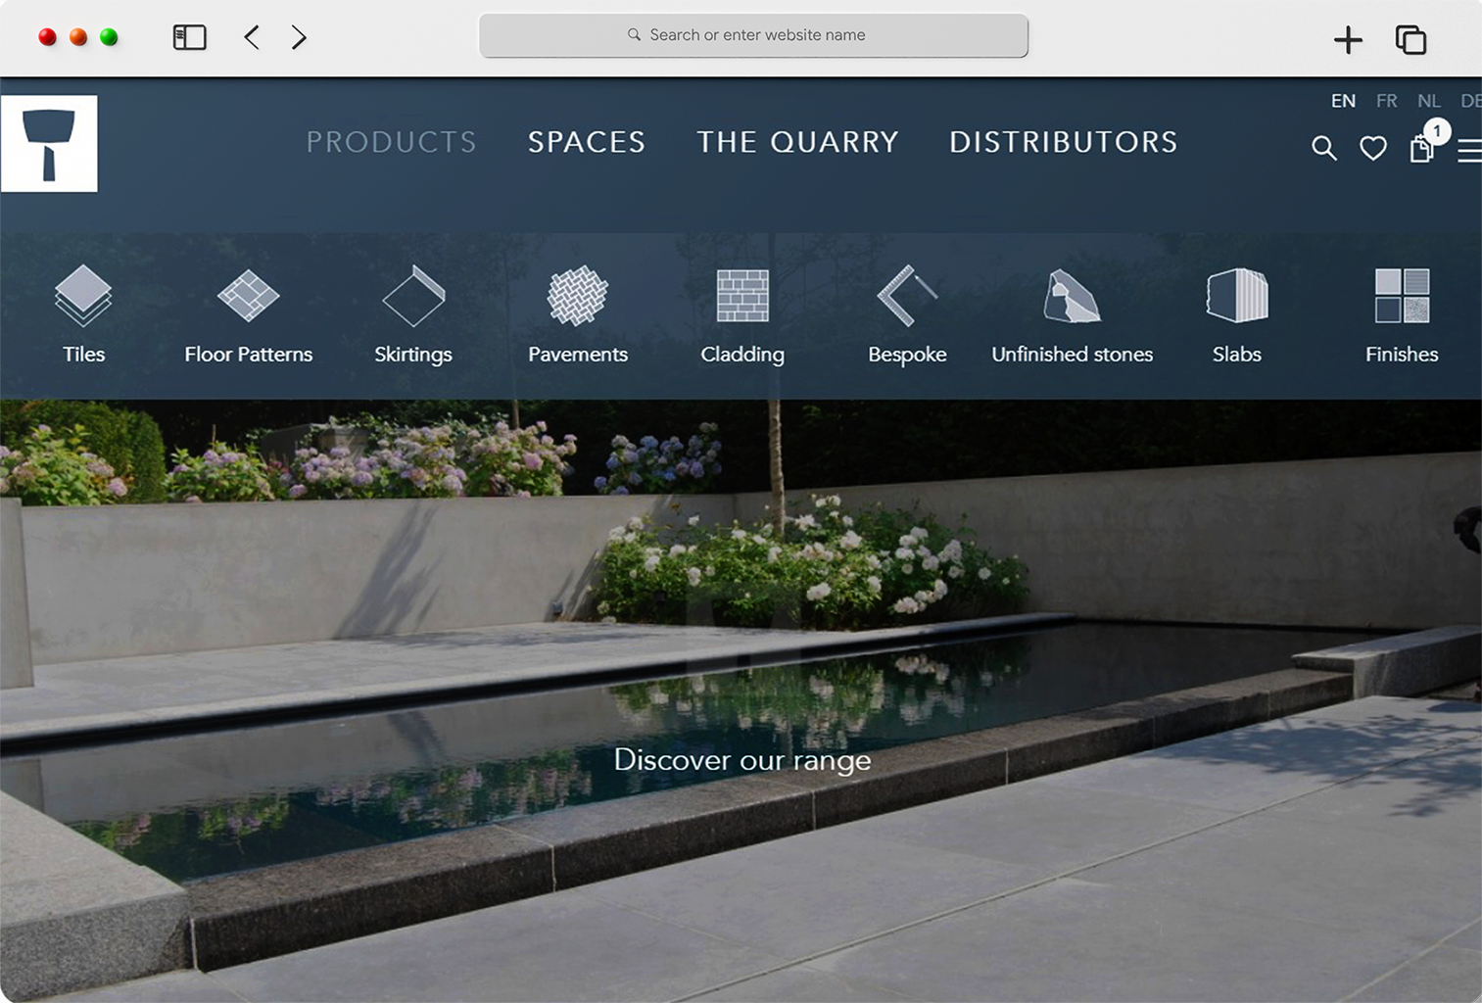The width and height of the screenshot is (1482, 1003).
Task: Open the Slabs label link
Action: point(1237,355)
